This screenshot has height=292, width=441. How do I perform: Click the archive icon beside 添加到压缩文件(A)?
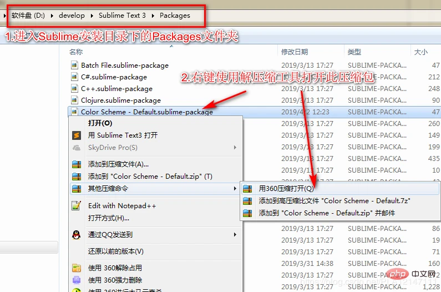click(x=77, y=164)
